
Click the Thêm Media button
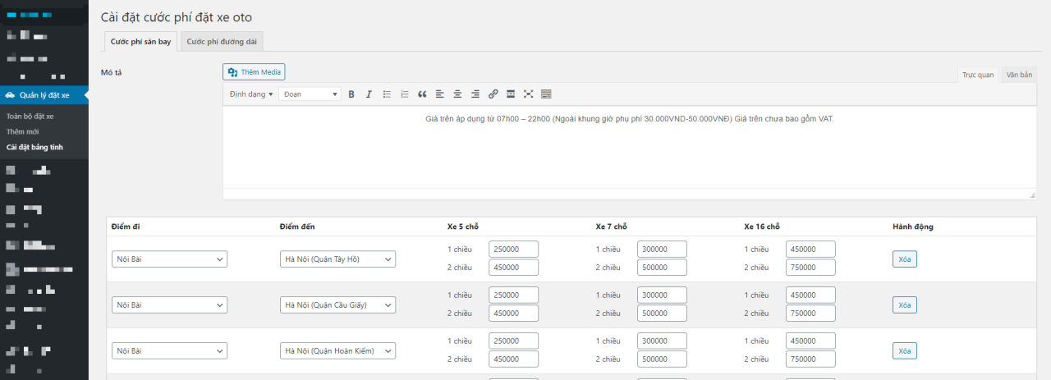(x=254, y=72)
